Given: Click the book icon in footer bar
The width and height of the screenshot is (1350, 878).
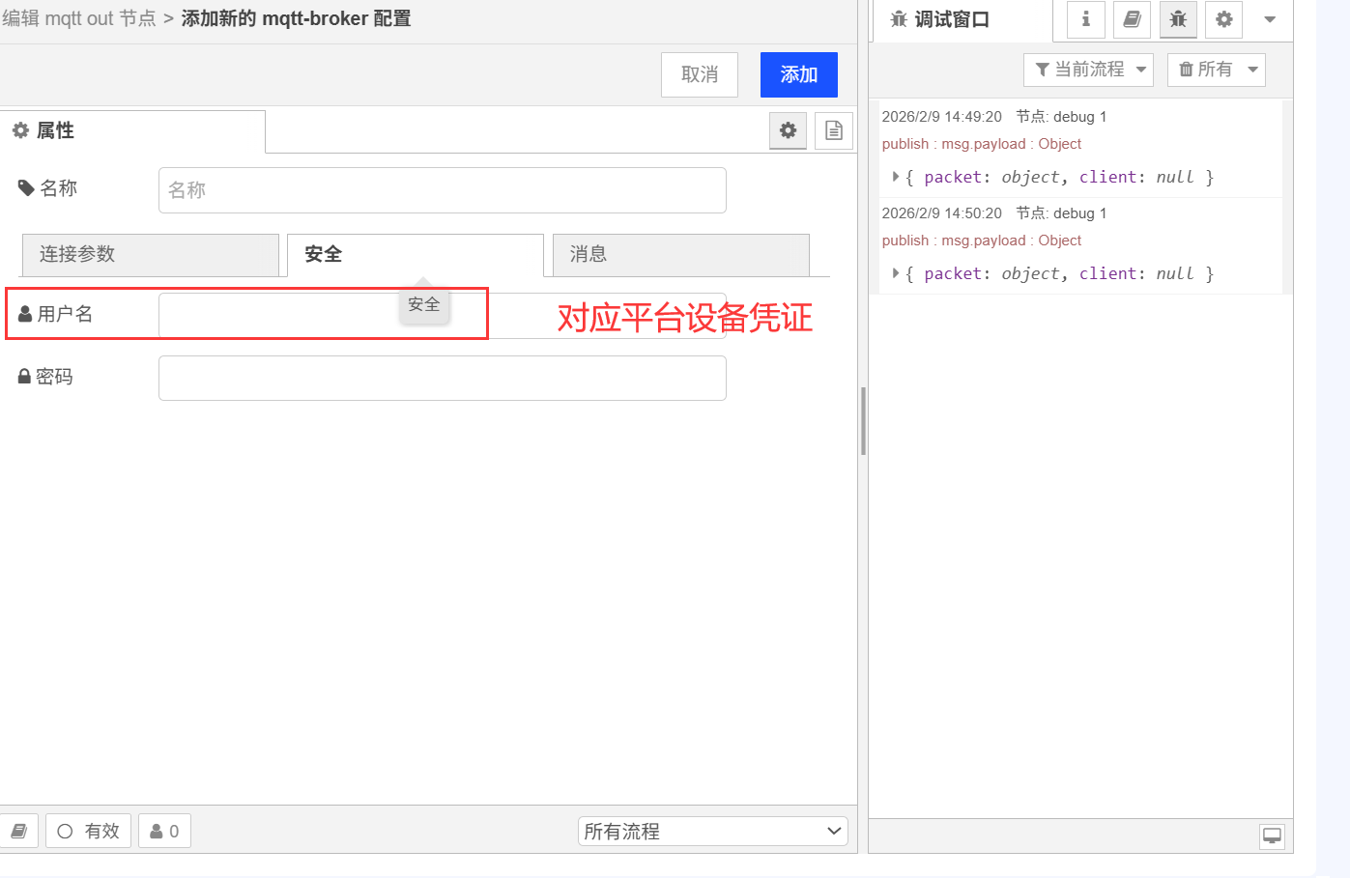Looking at the screenshot, I should [x=18, y=831].
